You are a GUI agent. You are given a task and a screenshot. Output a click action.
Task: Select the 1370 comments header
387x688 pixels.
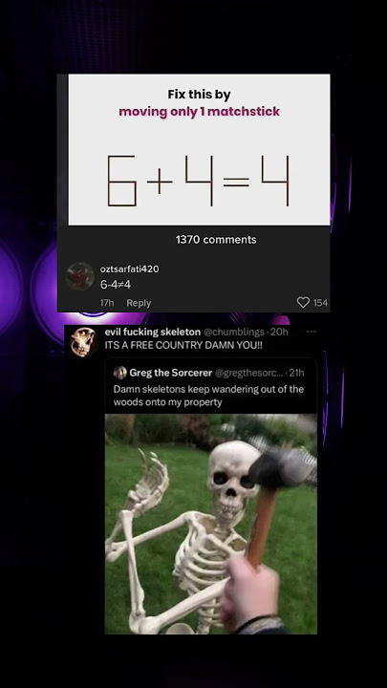[x=216, y=240]
